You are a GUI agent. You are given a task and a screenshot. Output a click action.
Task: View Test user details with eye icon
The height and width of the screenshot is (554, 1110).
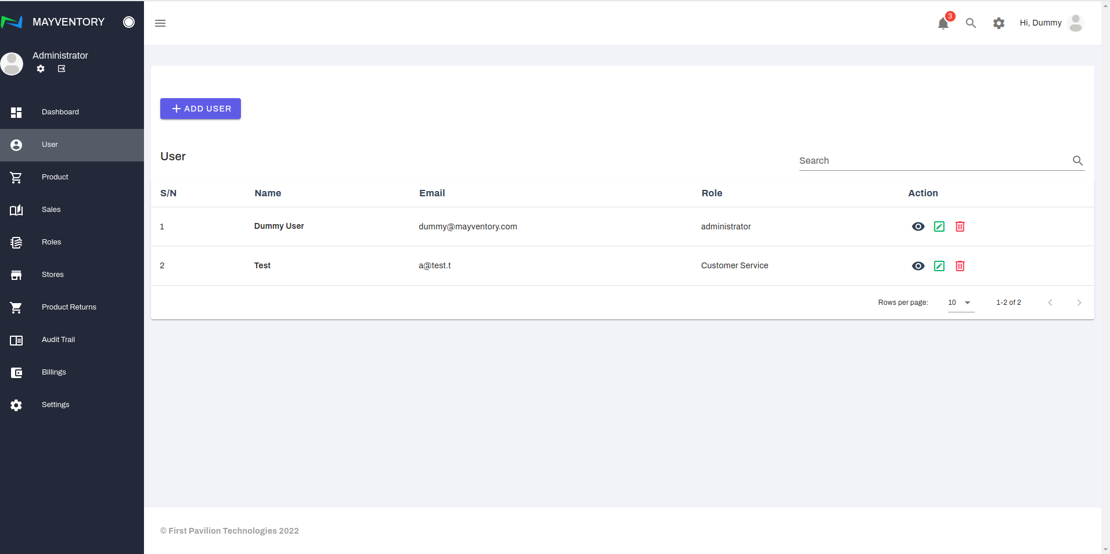pos(918,266)
